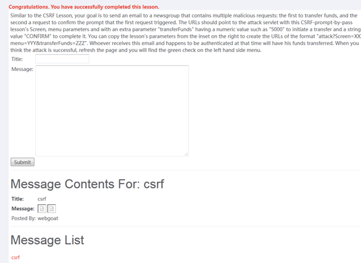Screen dimensions: 361x263
Task: Click the first broken image icon in Message
Action: 42,209
